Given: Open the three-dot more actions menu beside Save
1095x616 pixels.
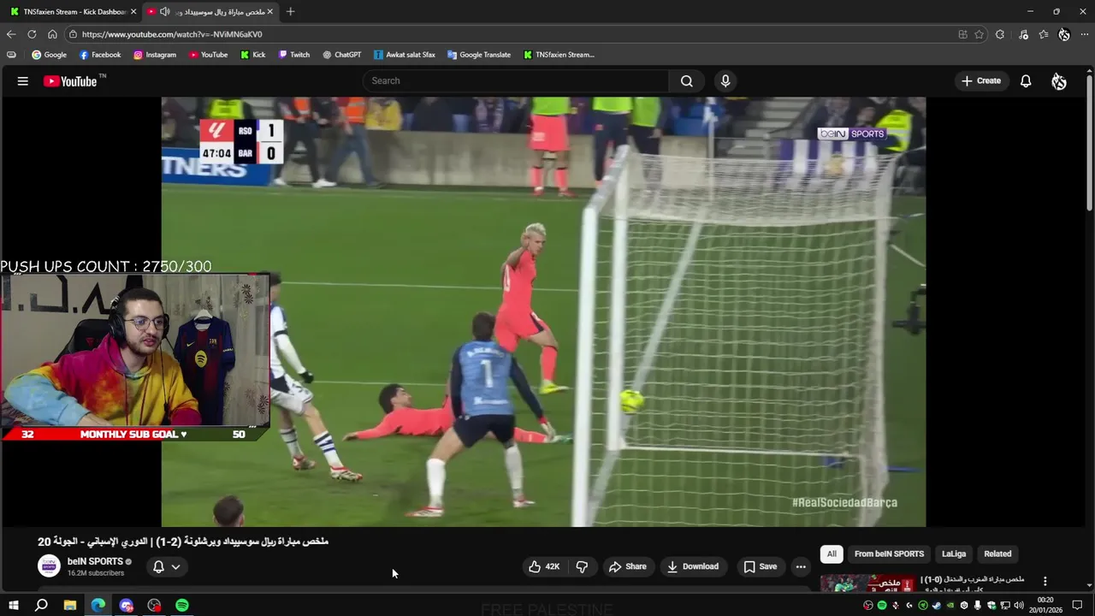Looking at the screenshot, I should tap(801, 566).
